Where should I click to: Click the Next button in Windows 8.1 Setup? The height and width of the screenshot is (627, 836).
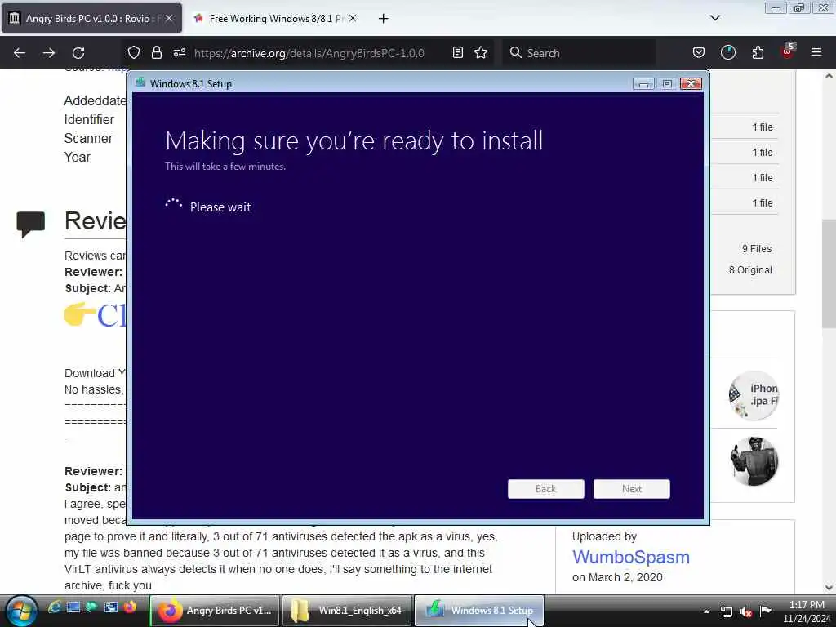point(631,489)
